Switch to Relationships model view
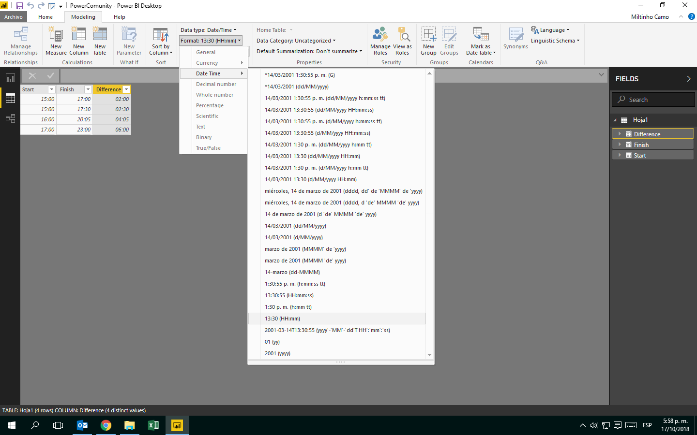Screen dimensions: 697x435 [x=10, y=118]
